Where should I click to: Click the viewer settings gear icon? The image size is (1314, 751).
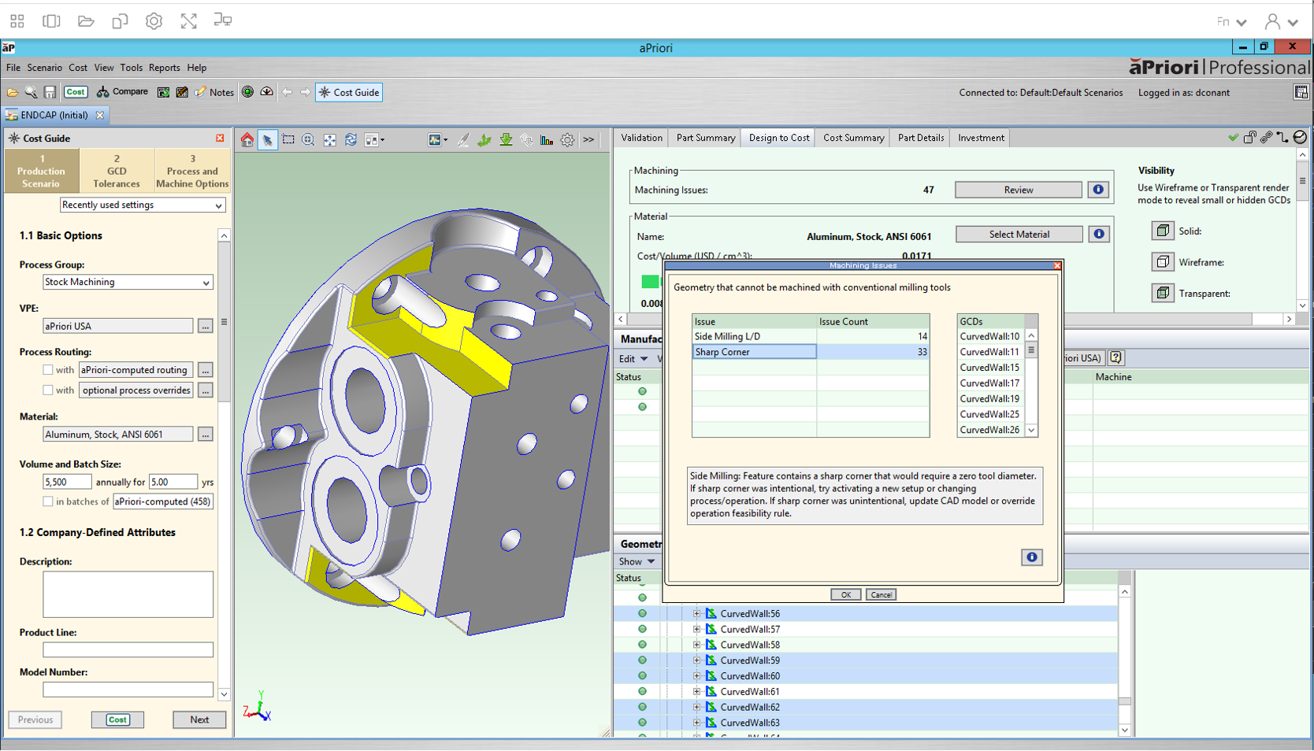[567, 140]
